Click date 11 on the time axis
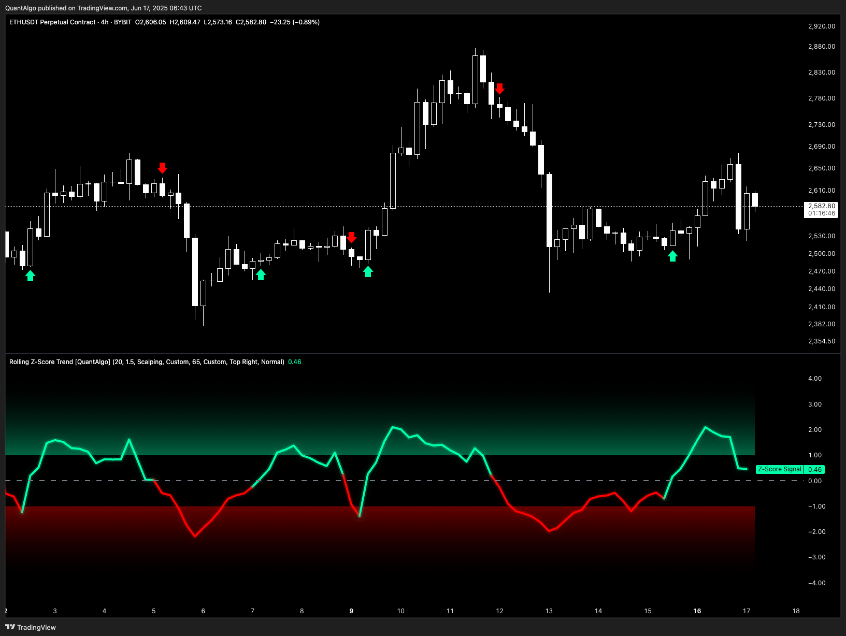 (450, 611)
